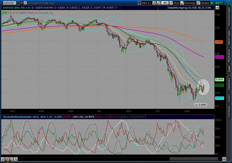
Task: Click the ADX (10) study label
Action: tap(78, 117)
